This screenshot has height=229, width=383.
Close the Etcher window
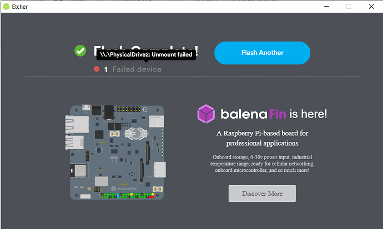point(371,7)
